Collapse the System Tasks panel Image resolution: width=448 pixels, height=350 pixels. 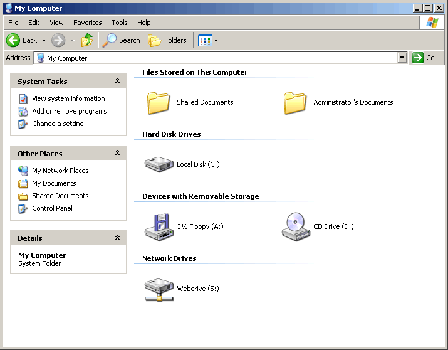(117, 81)
